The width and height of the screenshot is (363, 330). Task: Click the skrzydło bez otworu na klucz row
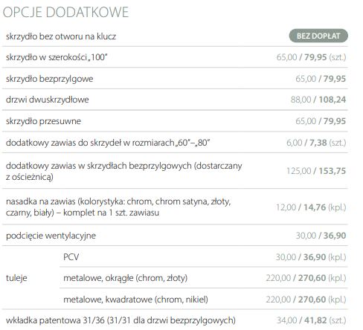pyautogui.click(x=175, y=36)
